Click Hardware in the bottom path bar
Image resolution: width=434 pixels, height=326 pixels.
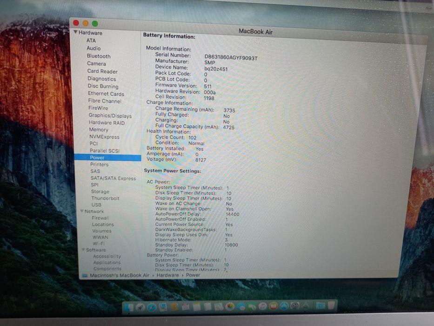(x=168, y=275)
